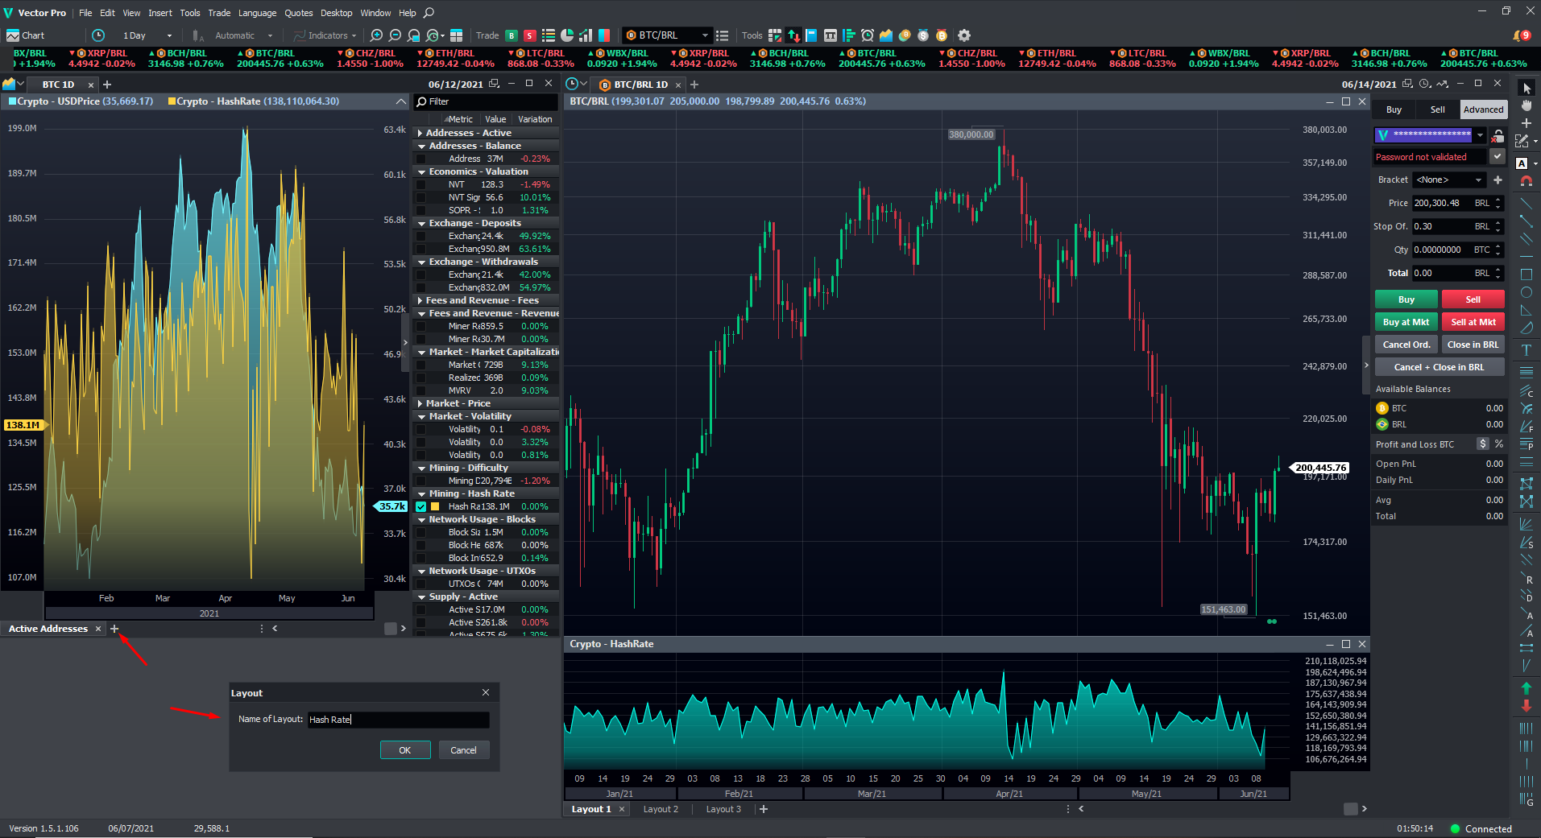Select the circle drawing tool

[x=1526, y=292]
